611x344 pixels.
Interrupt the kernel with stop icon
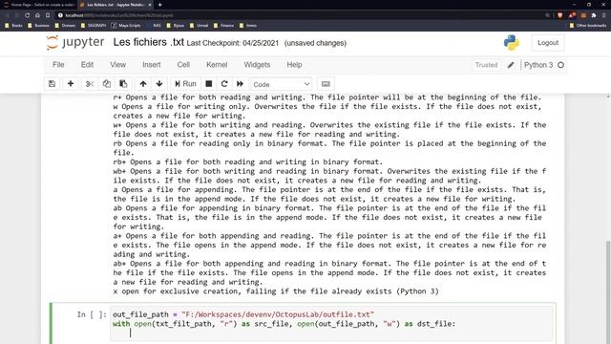coord(209,84)
